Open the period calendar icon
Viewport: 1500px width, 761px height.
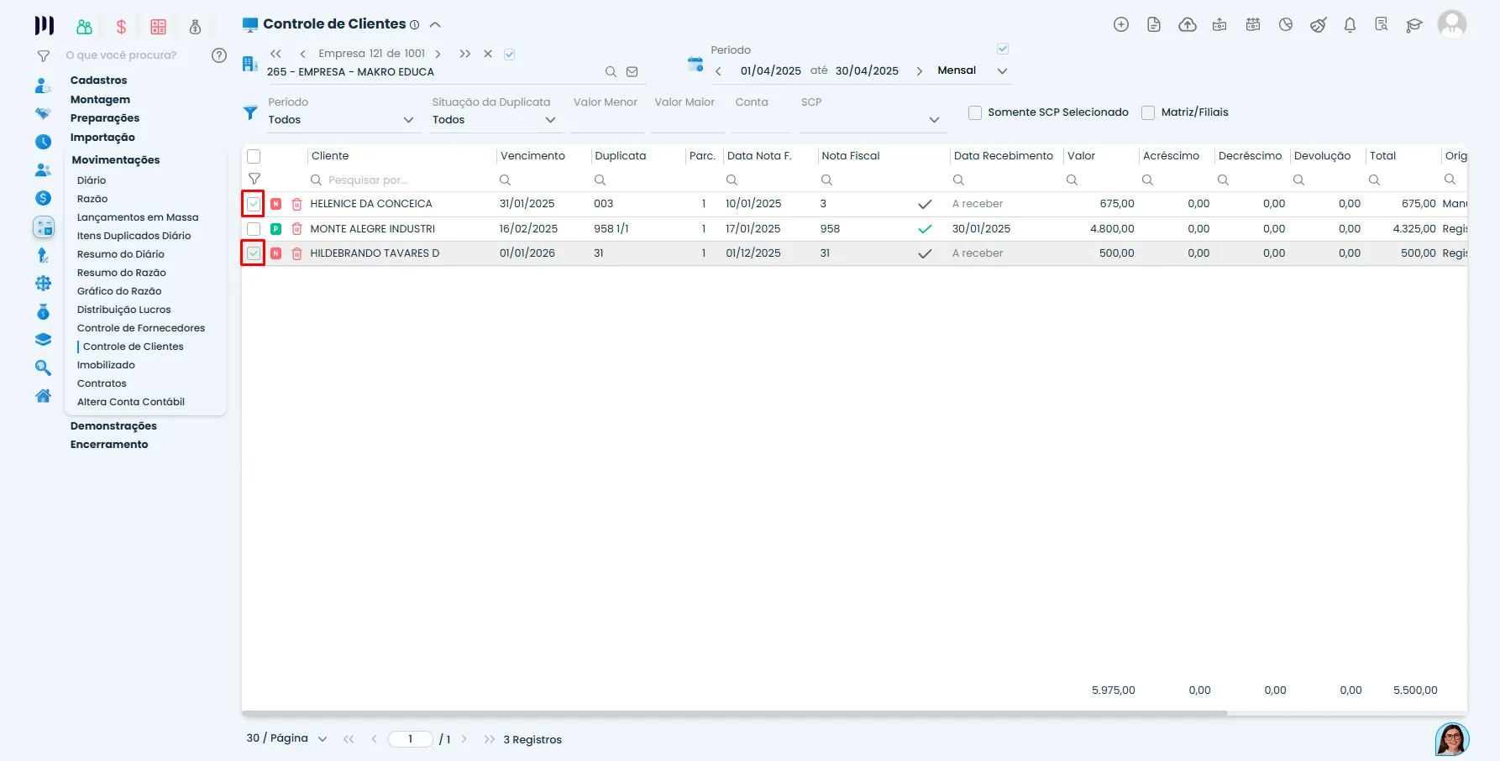pyautogui.click(x=695, y=64)
